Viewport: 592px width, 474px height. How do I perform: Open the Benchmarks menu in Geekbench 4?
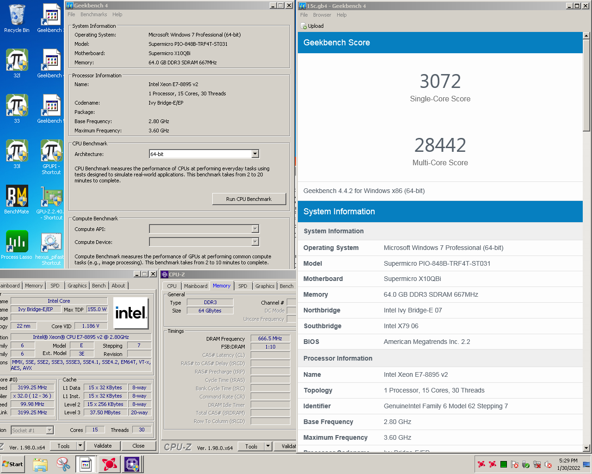[x=94, y=14]
